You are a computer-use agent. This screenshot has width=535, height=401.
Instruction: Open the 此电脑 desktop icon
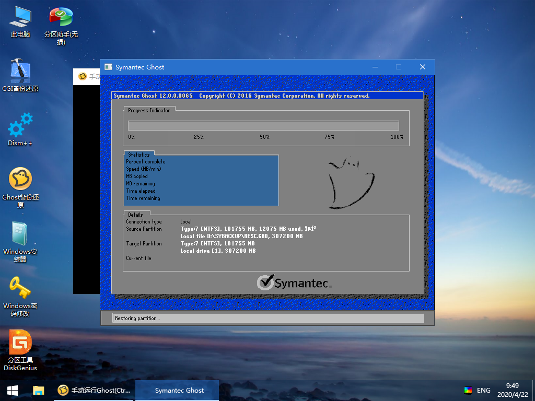(x=20, y=21)
